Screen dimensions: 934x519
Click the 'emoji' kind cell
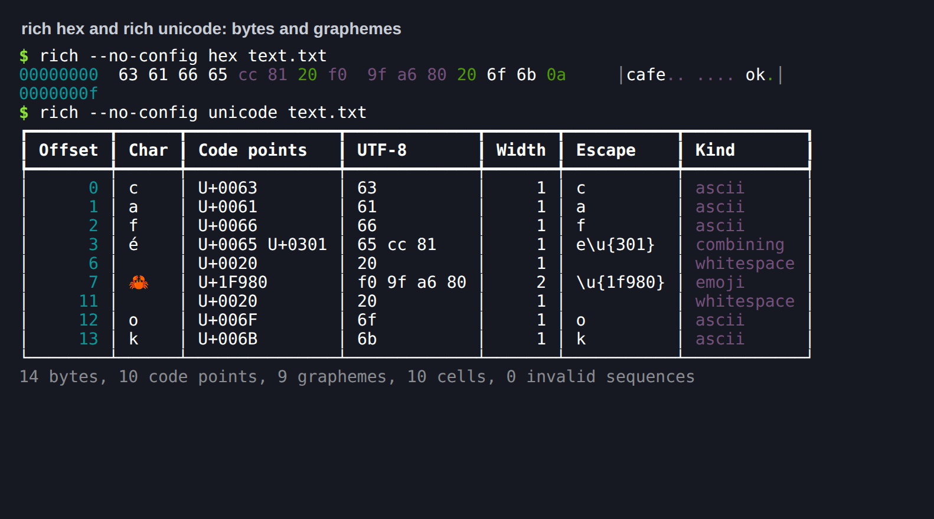click(720, 283)
